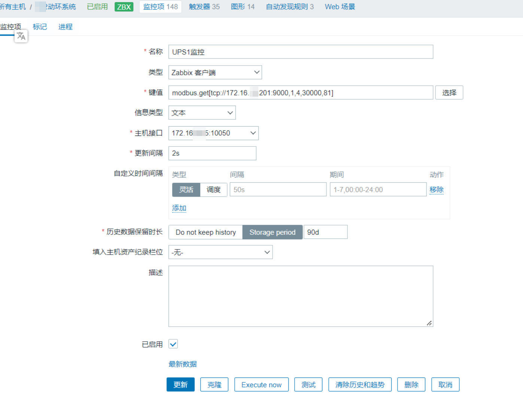Click into the 更新间隔 input field
The image size is (523, 397).
click(212, 153)
